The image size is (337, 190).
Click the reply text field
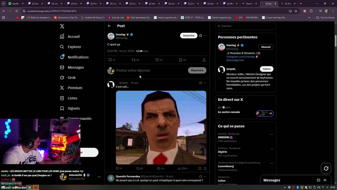point(150,70)
